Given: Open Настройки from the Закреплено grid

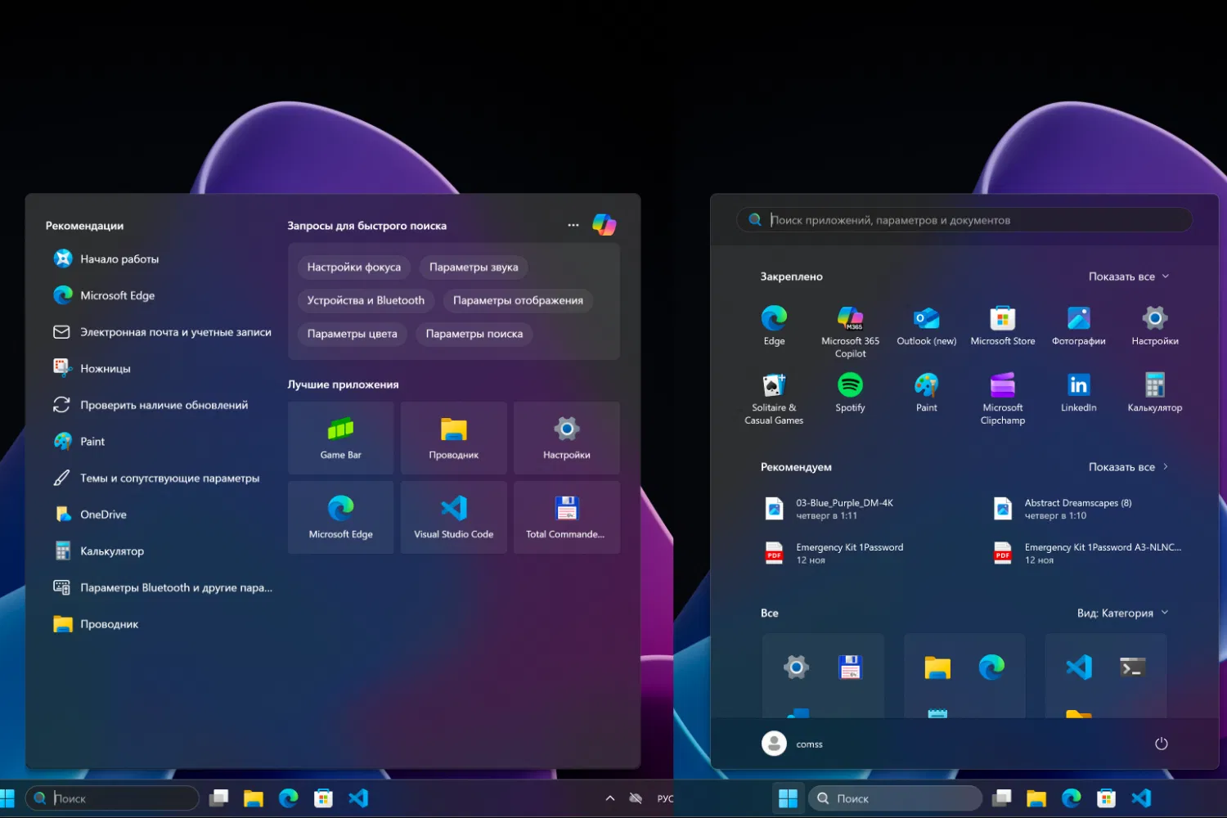Looking at the screenshot, I should (x=1154, y=325).
